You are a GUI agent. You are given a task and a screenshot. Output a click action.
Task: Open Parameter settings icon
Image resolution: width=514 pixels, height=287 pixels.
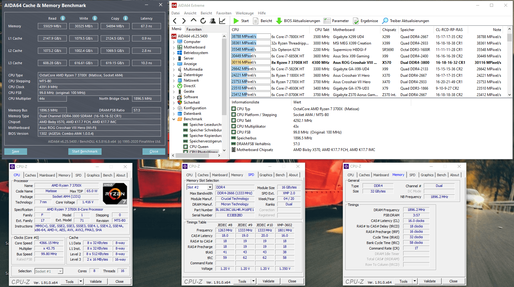point(327,21)
